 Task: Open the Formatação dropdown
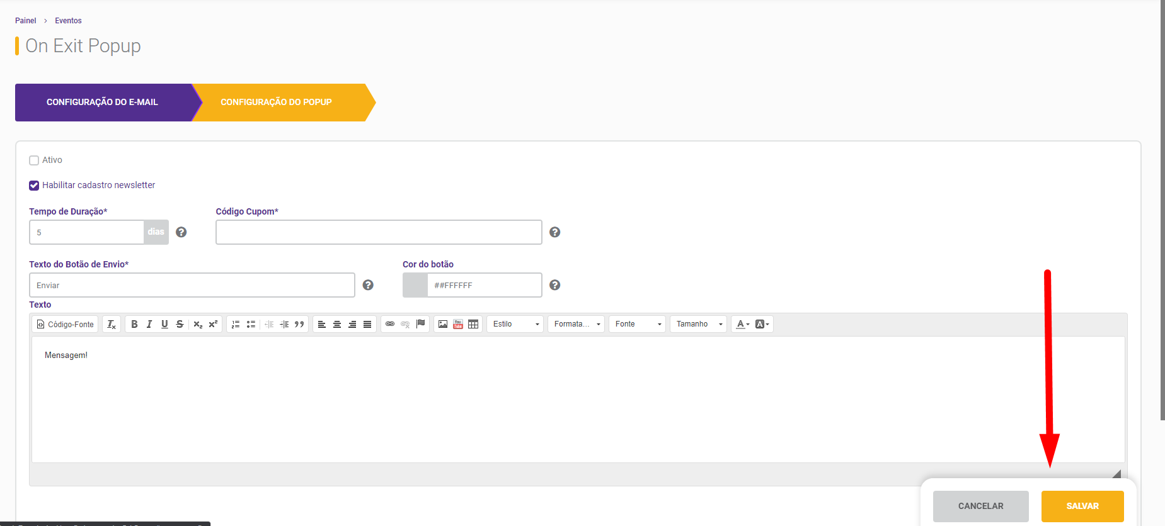[576, 324]
